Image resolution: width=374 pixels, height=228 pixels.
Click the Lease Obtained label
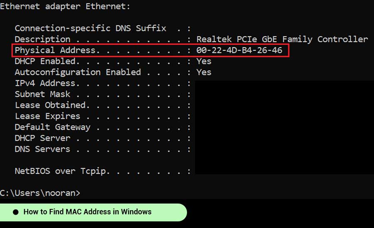tap(50, 105)
